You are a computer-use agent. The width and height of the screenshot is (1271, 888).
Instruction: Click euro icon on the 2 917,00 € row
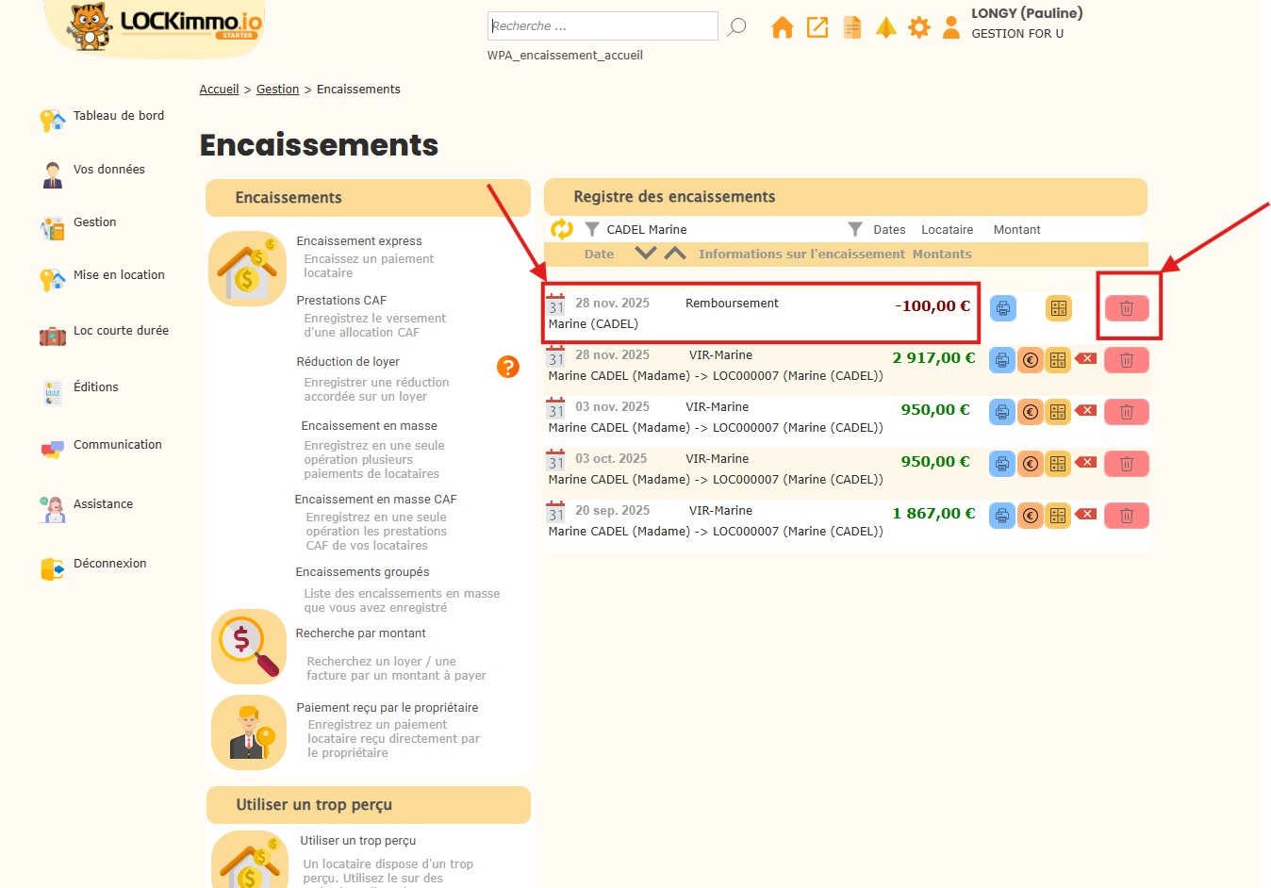click(x=1030, y=360)
